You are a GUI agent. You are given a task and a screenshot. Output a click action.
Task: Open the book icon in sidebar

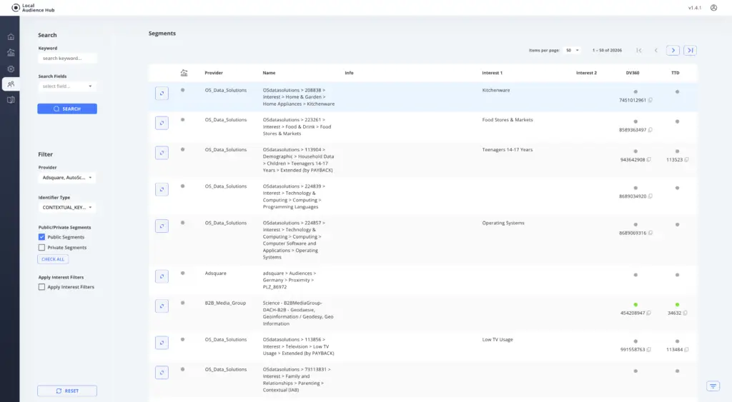11,100
